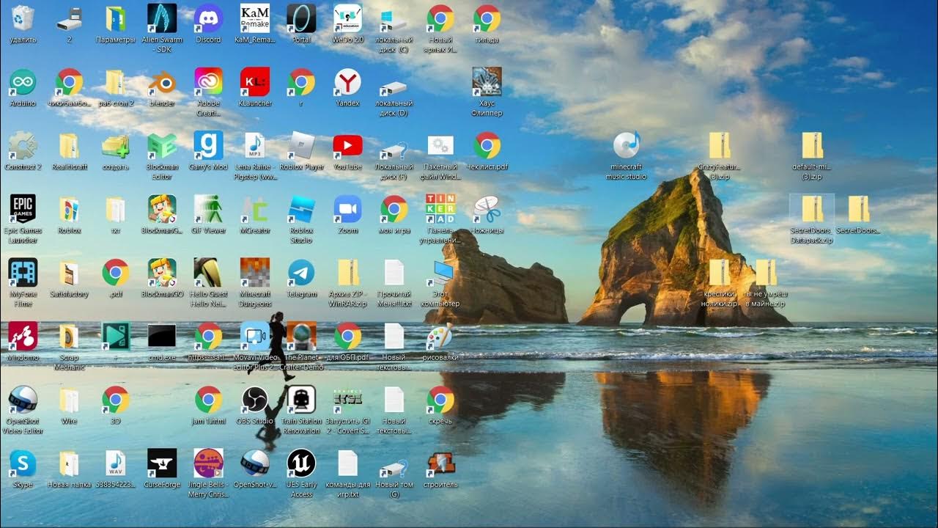
Task: Open the Construct 2 shortcut
Action: tap(23, 145)
